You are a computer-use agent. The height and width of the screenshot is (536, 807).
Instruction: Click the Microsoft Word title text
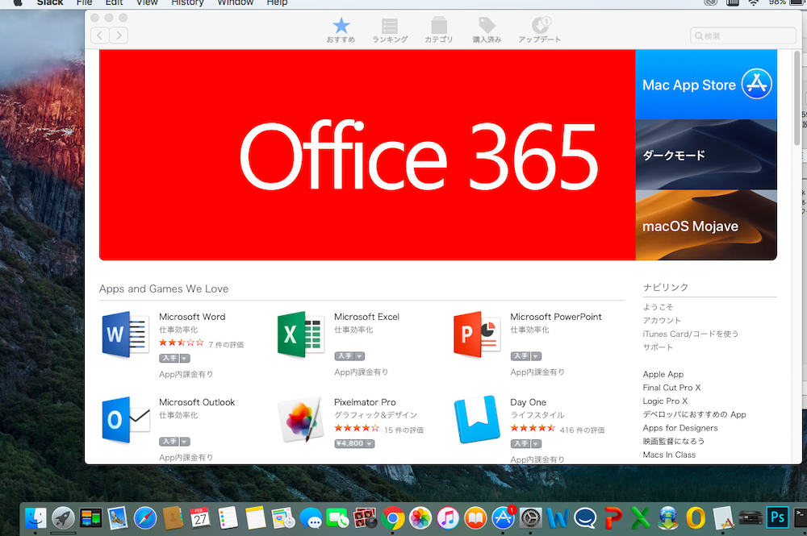[x=192, y=317]
